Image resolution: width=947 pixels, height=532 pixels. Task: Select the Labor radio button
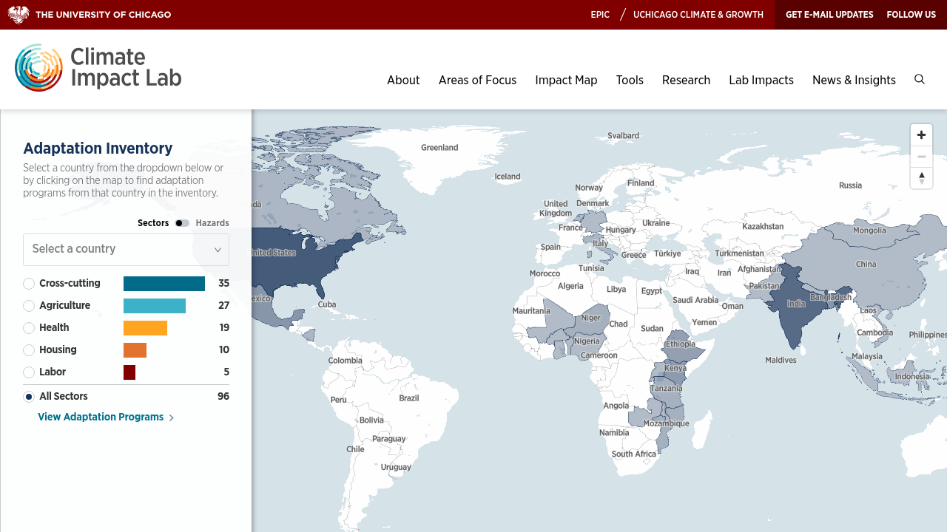click(29, 372)
